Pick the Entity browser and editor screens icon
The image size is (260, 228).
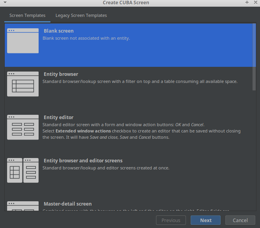point(23,170)
